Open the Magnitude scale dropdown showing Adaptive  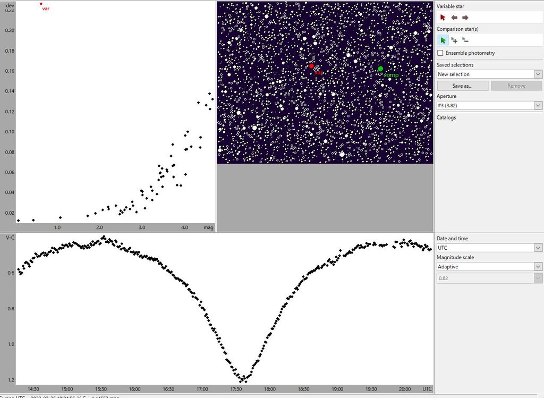tap(489, 267)
